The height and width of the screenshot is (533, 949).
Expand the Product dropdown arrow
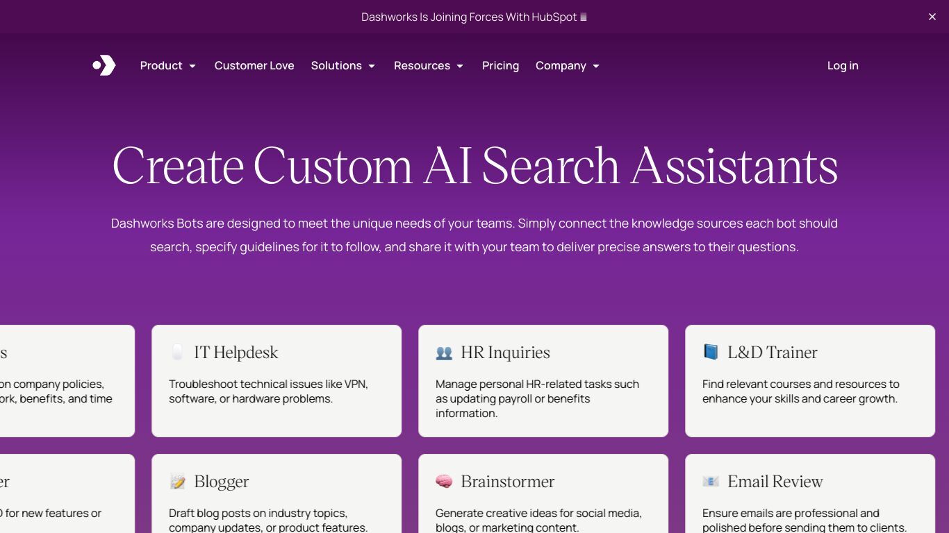click(x=192, y=66)
